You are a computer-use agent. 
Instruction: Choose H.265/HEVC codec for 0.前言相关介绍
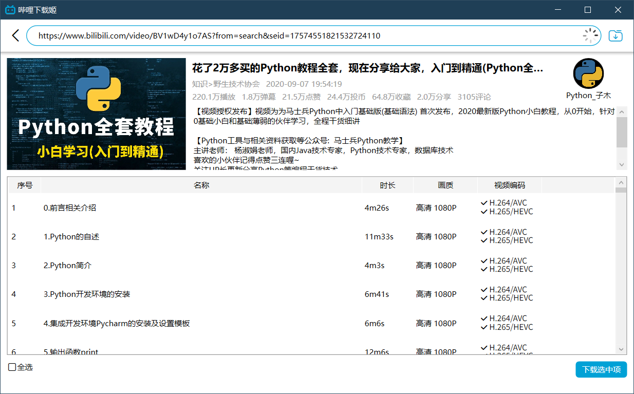click(507, 212)
